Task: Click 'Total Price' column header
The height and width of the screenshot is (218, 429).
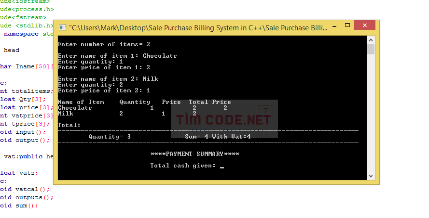Action: click(210, 102)
